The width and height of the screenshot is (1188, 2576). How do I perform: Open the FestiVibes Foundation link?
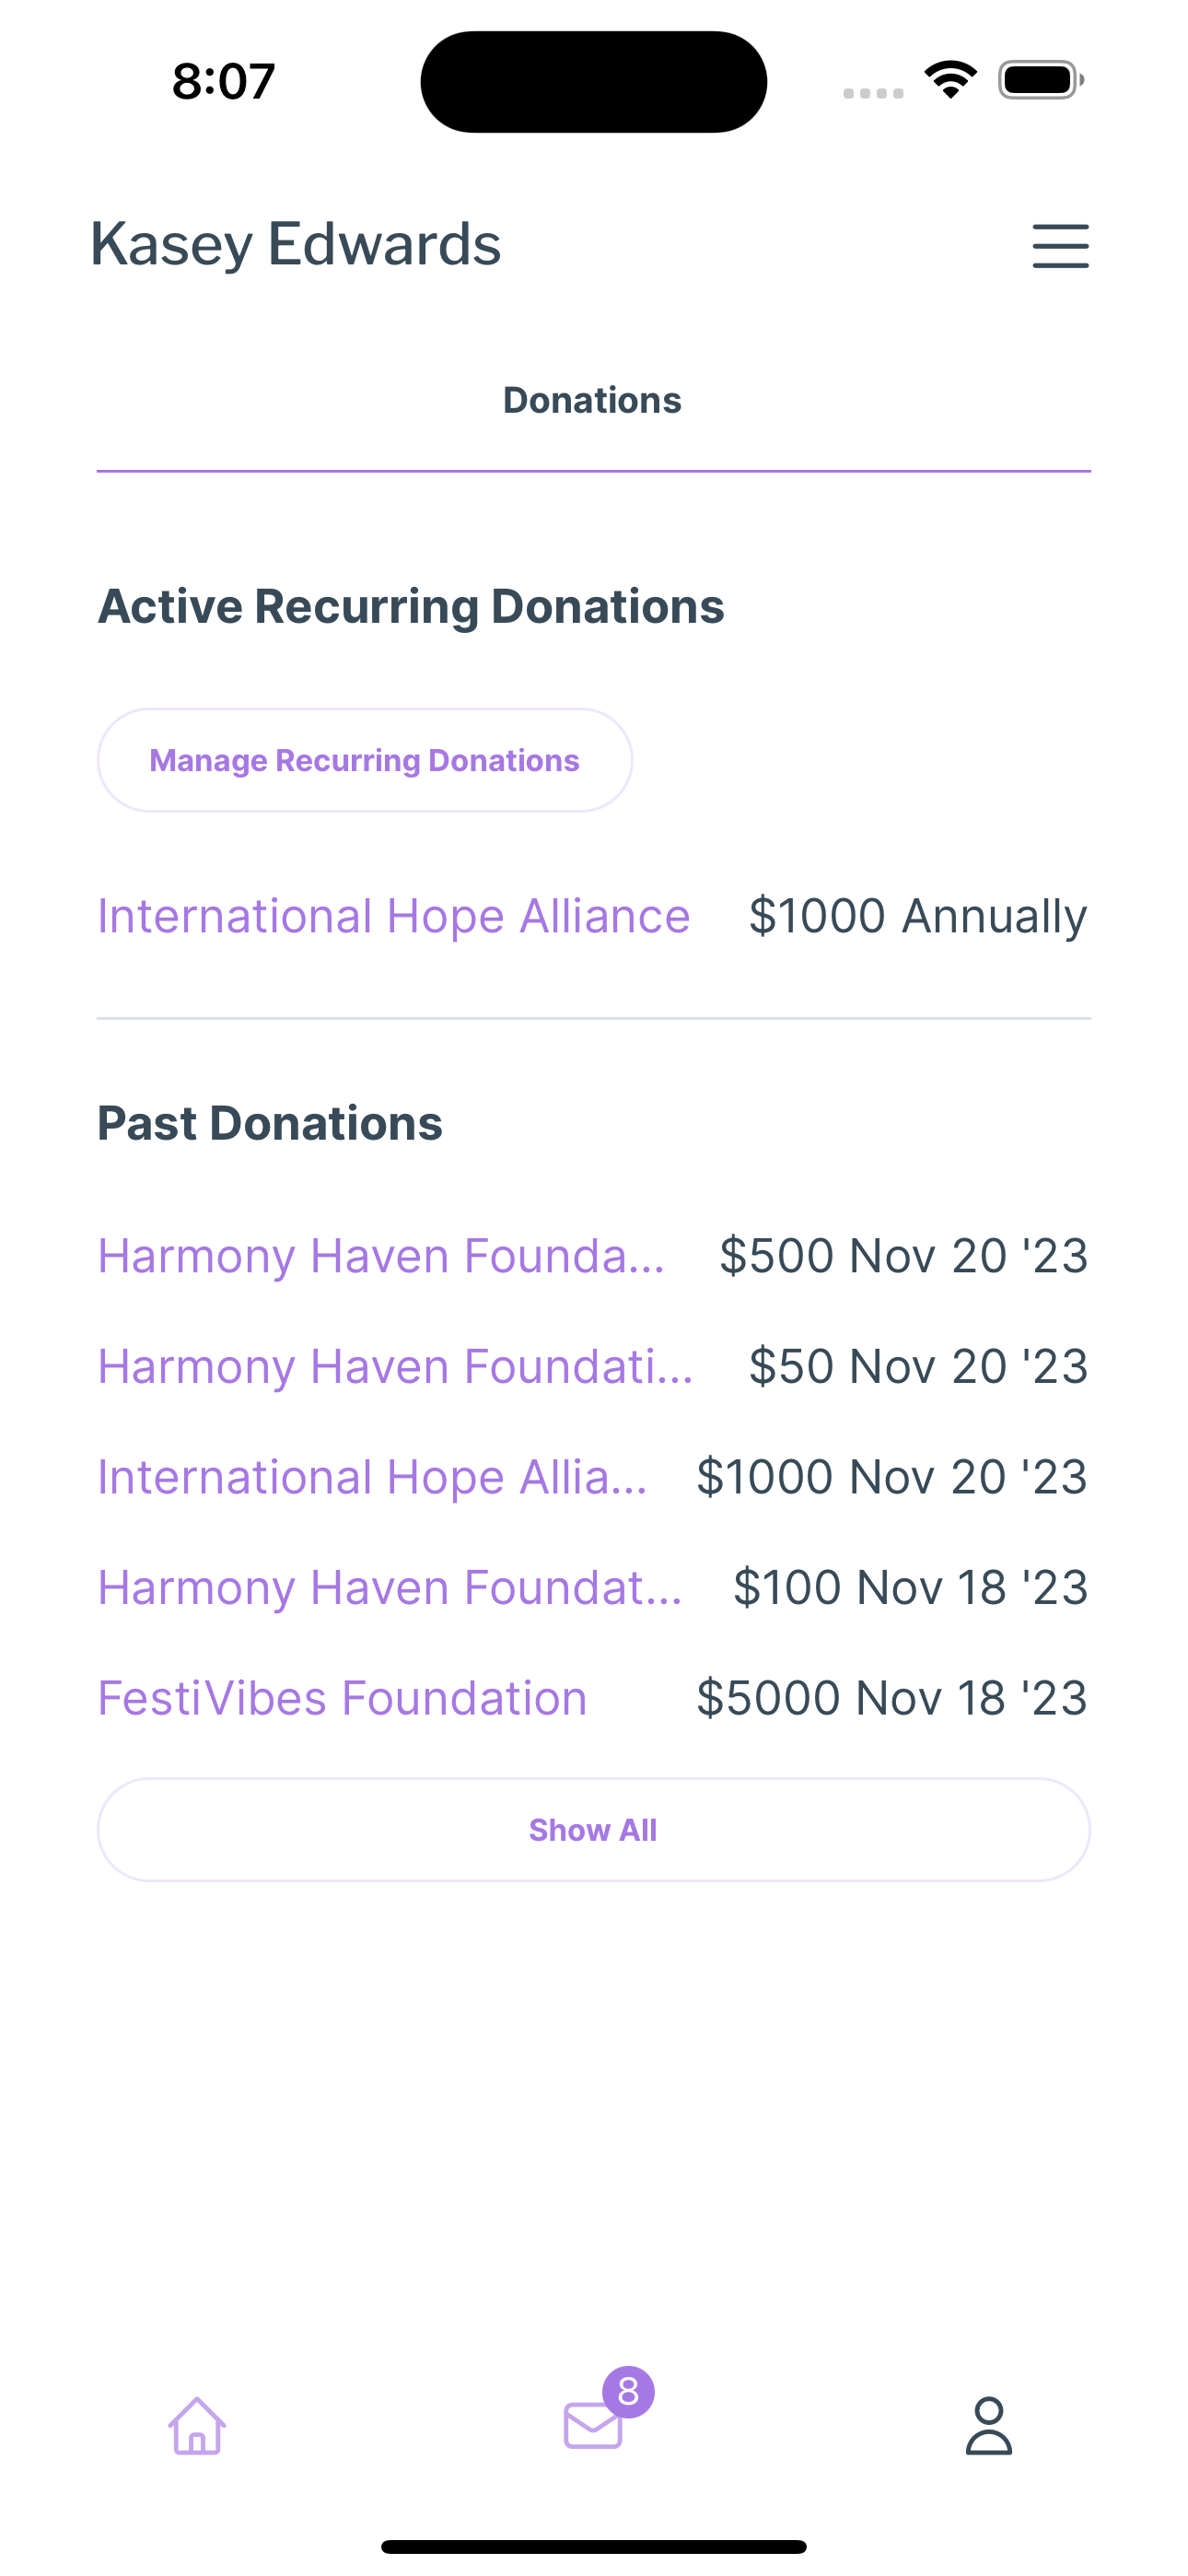coord(342,1698)
